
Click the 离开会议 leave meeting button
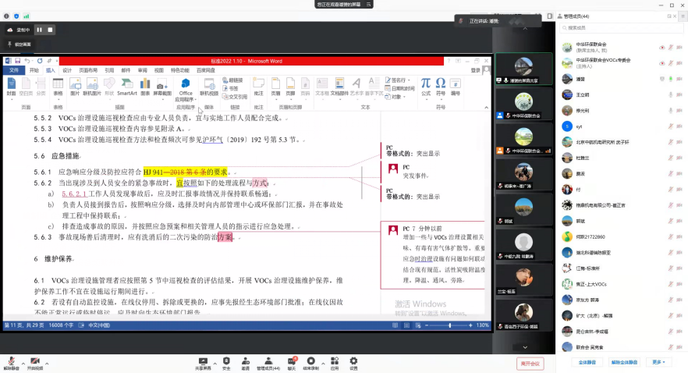coord(530,364)
